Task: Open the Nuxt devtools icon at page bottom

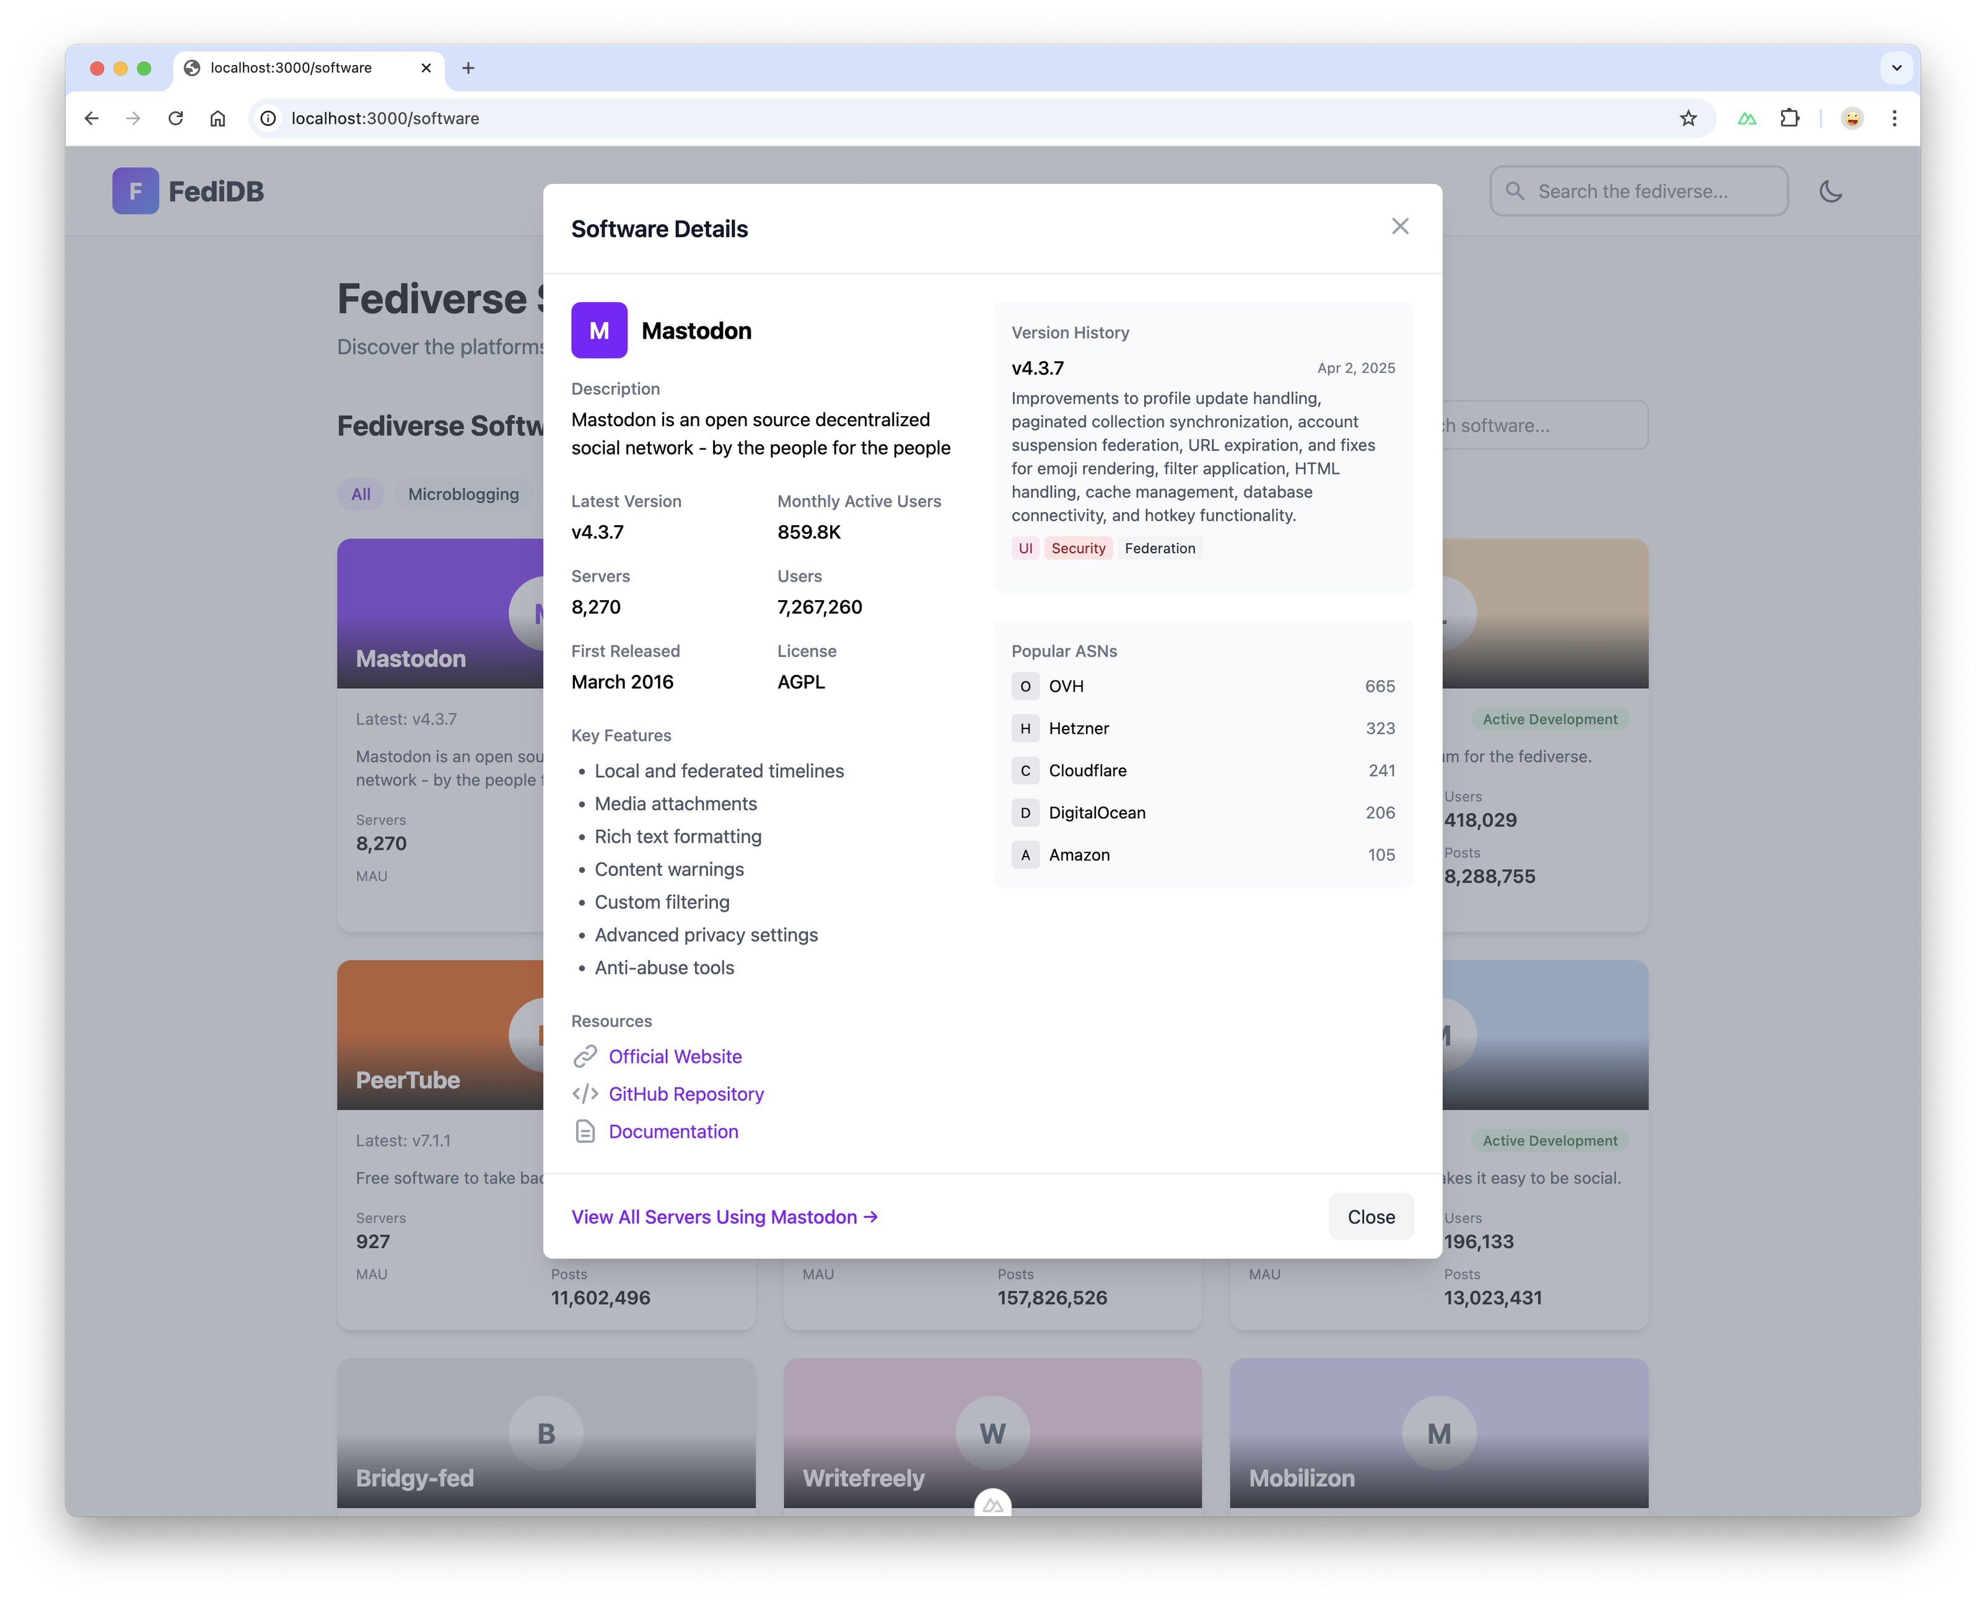Action: pos(992,1504)
